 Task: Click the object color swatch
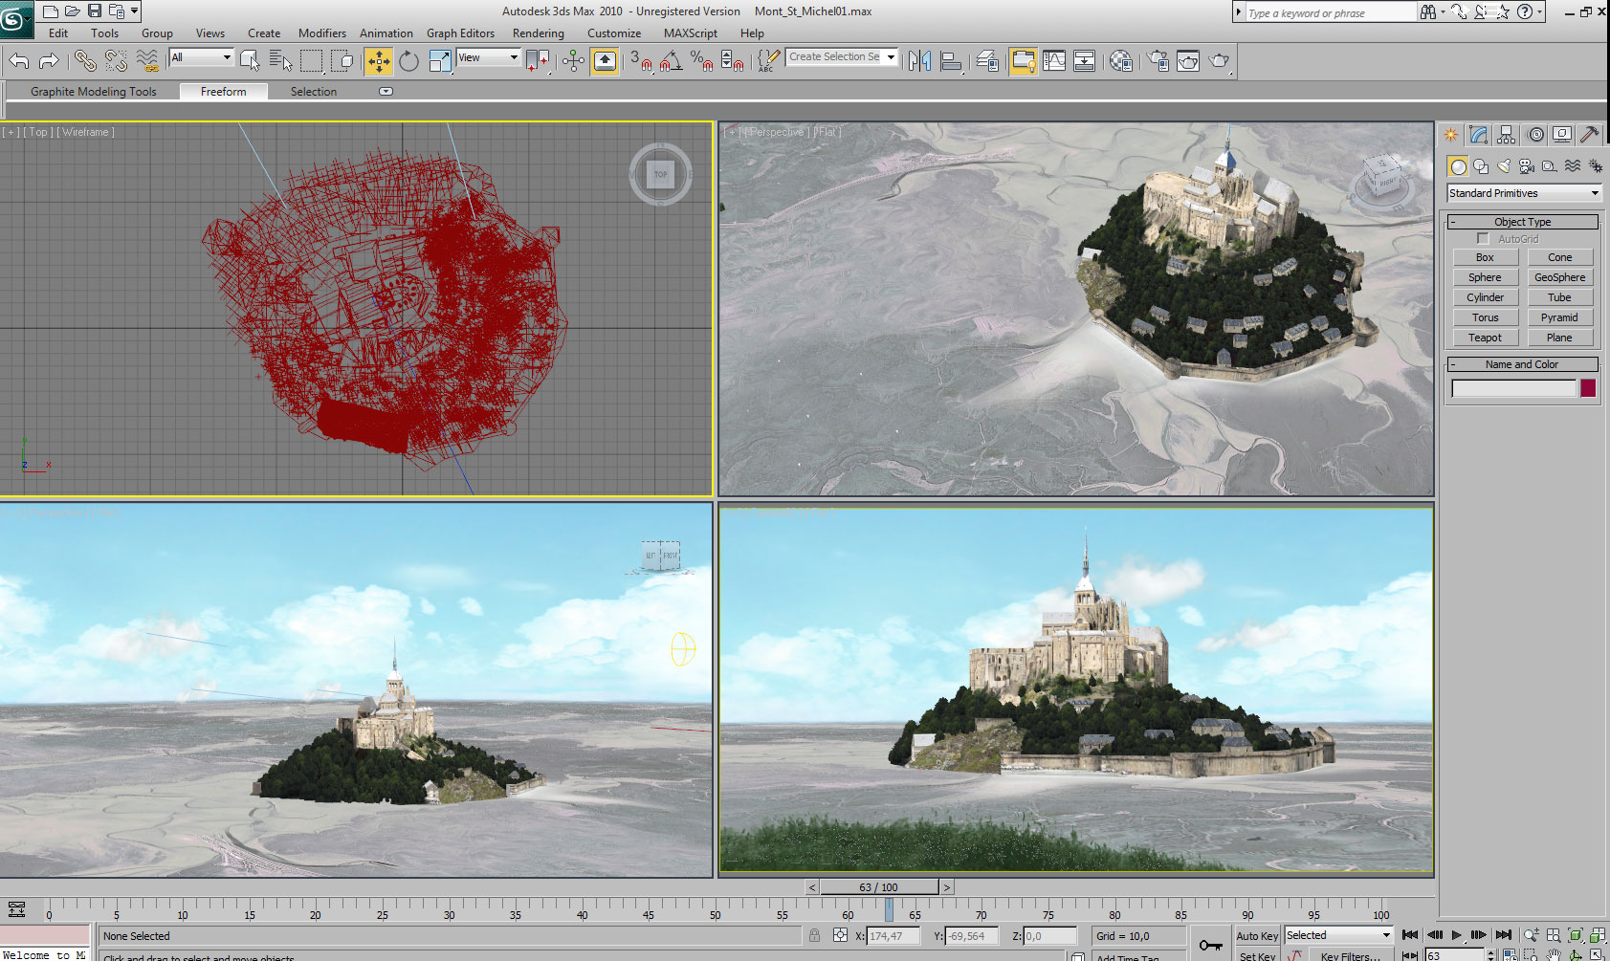tap(1588, 388)
